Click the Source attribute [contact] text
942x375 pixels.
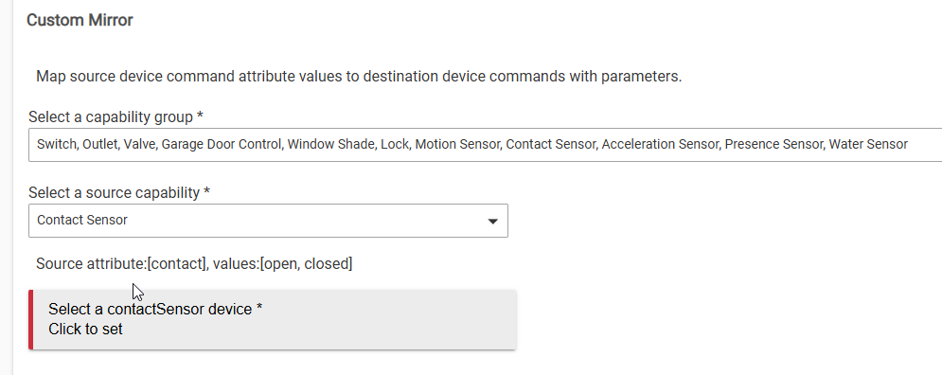tap(120, 263)
